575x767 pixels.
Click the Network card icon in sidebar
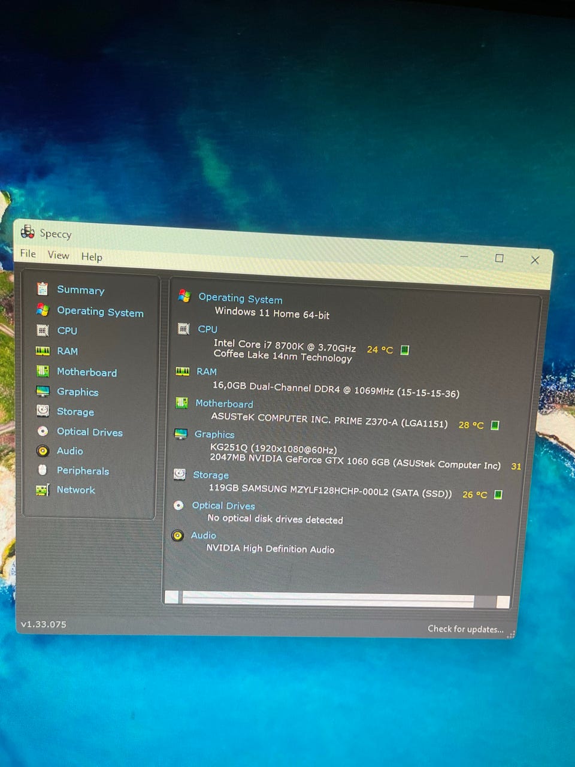[43, 490]
